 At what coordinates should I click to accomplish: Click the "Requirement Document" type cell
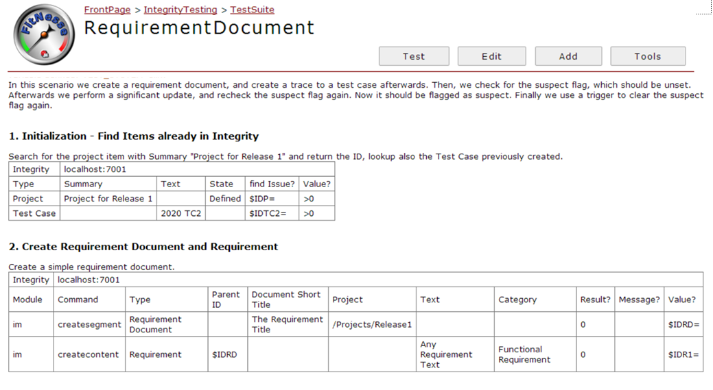pyautogui.click(x=167, y=324)
